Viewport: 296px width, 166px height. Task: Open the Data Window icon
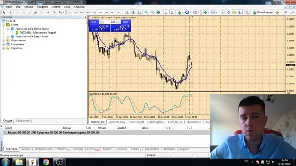coord(228,12)
